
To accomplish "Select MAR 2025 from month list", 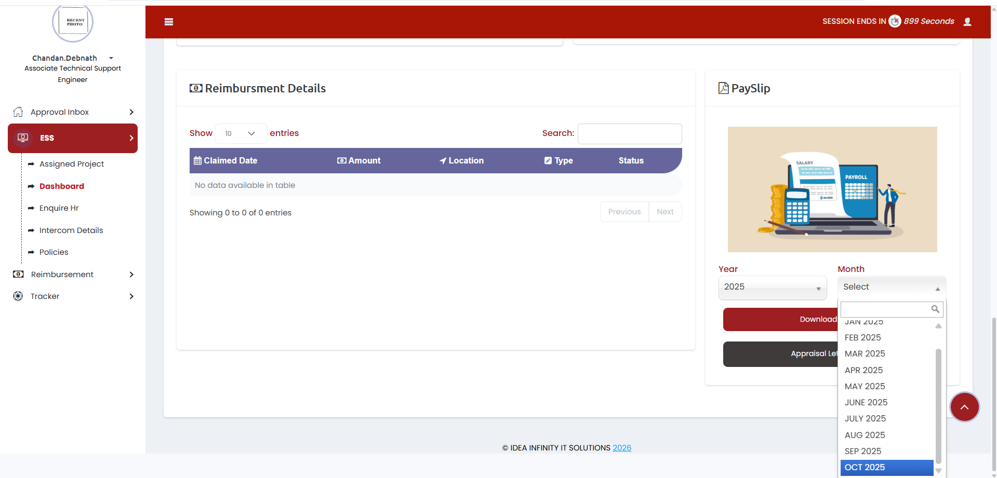I will pos(887,353).
